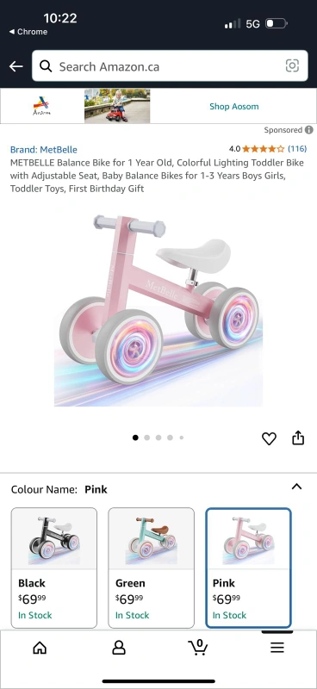Select the Pink colour option
317x689 pixels.
click(x=248, y=568)
